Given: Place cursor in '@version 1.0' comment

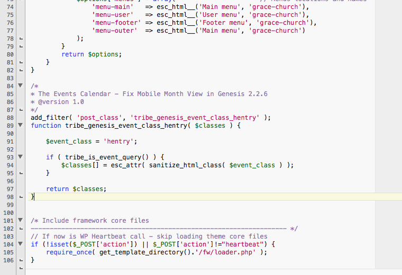Looking at the screenshot, I should coord(57,102).
